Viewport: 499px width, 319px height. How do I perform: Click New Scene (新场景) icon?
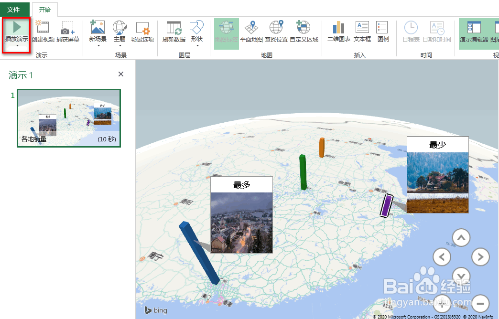(x=98, y=27)
